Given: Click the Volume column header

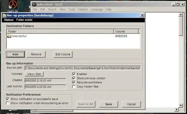Looking at the screenshot, I should (x=126, y=31).
